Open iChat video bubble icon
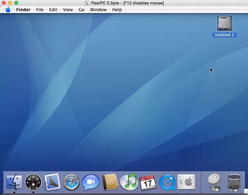The height and width of the screenshot is (195, 248). (x=91, y=182)
